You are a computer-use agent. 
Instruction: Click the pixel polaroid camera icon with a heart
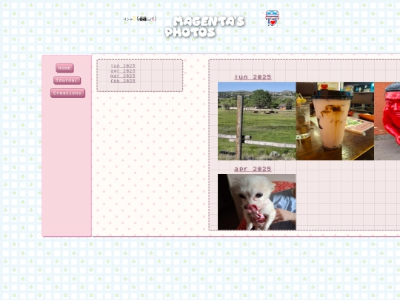click(x=272, y=19)
